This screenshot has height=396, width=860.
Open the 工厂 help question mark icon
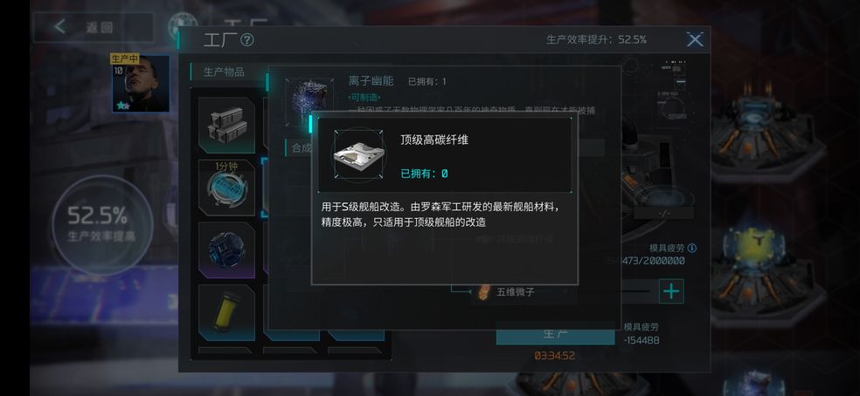tap(247, 40)
